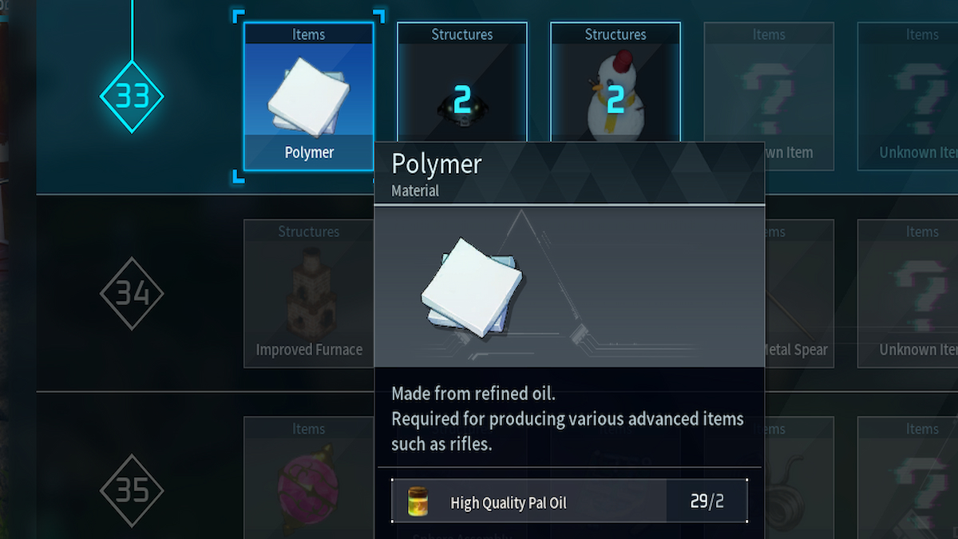The image size is (958, 539).
Task: Click the Unknown Item tile in level 34 row
Action: click(x=908, y=293)
